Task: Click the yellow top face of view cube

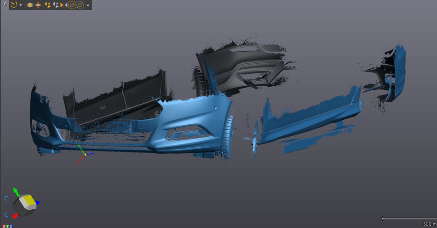Action: click(x=30, y=200)
